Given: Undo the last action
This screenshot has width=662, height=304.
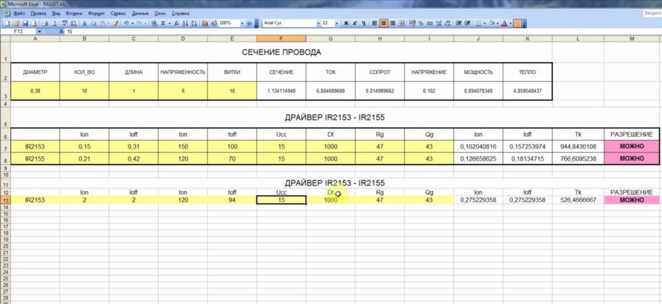Looking at the screenshot, I should [x=126, y=23].
